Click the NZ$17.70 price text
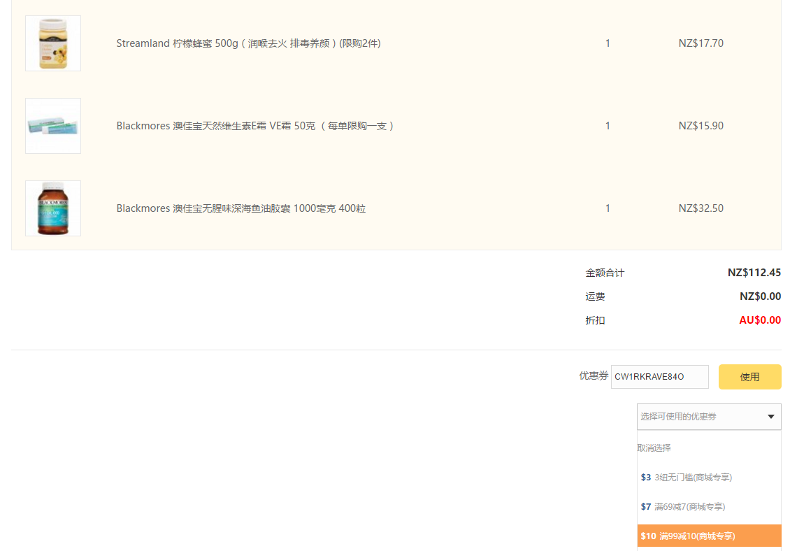Viewport: 790px width, 551px height. (x=701, y=43)
